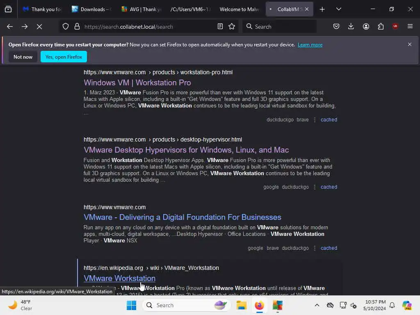Expand options dots for Desktop Hypervisors result

coord(315,187)
